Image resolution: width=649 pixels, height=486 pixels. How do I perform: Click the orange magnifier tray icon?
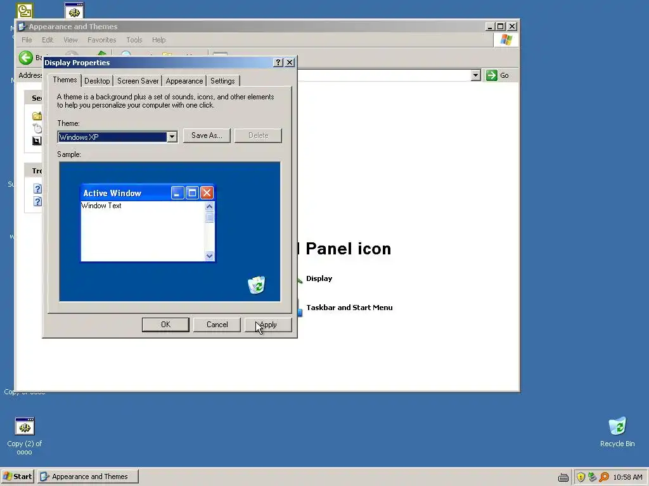[604, 477]
